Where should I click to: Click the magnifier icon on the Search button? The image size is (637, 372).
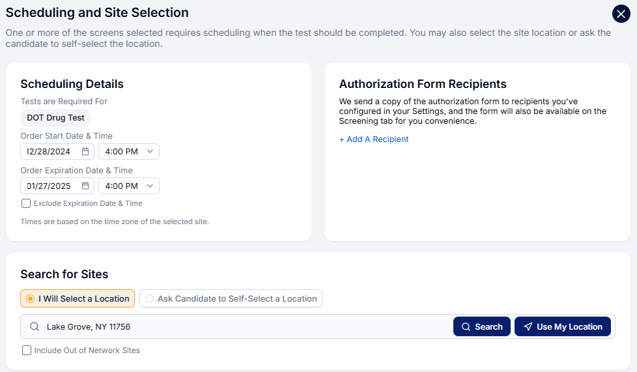point(466,327)
